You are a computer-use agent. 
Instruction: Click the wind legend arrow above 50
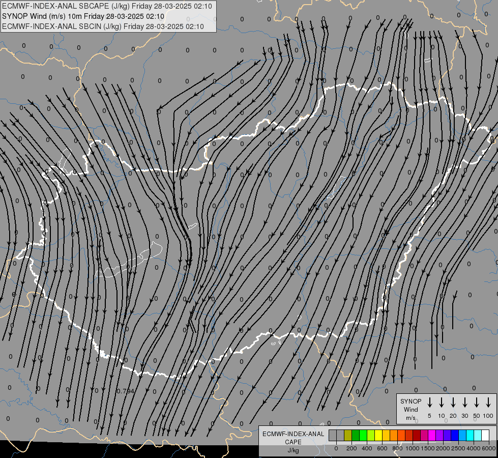point(477,403)
